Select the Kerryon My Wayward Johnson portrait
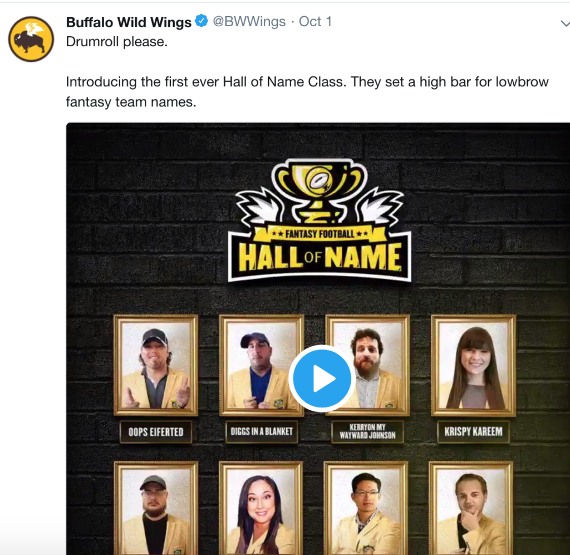 [x=367, y=365]
